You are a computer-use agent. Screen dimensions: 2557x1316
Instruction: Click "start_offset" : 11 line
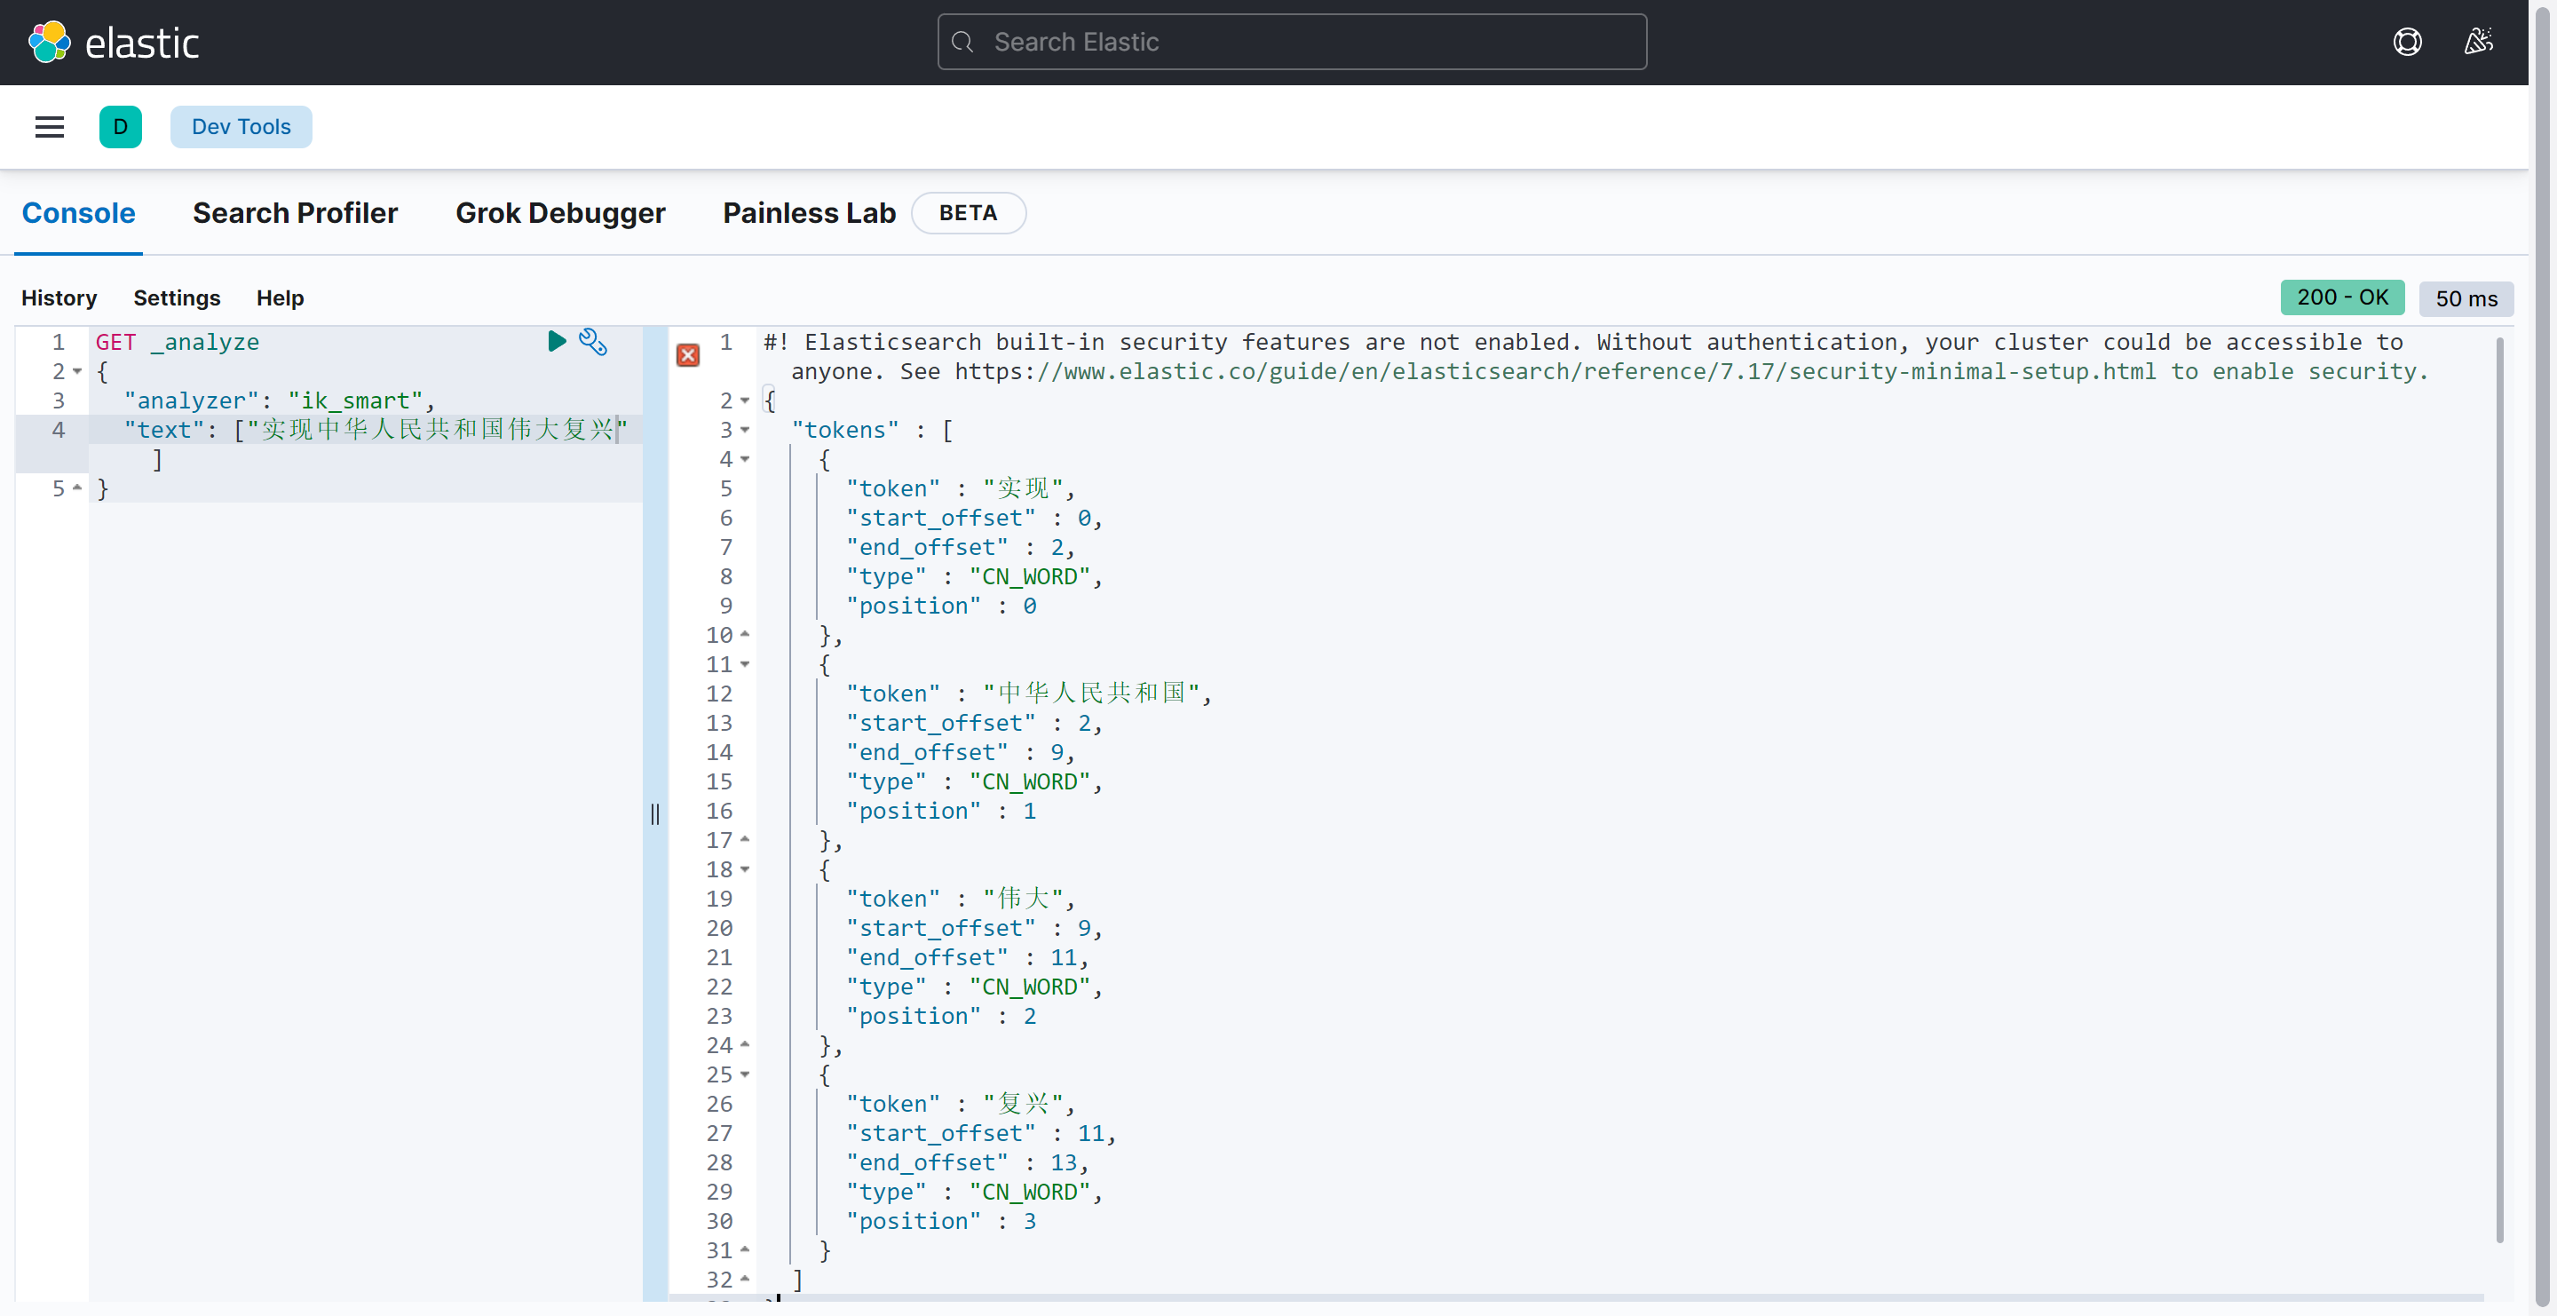point(981,1133)
